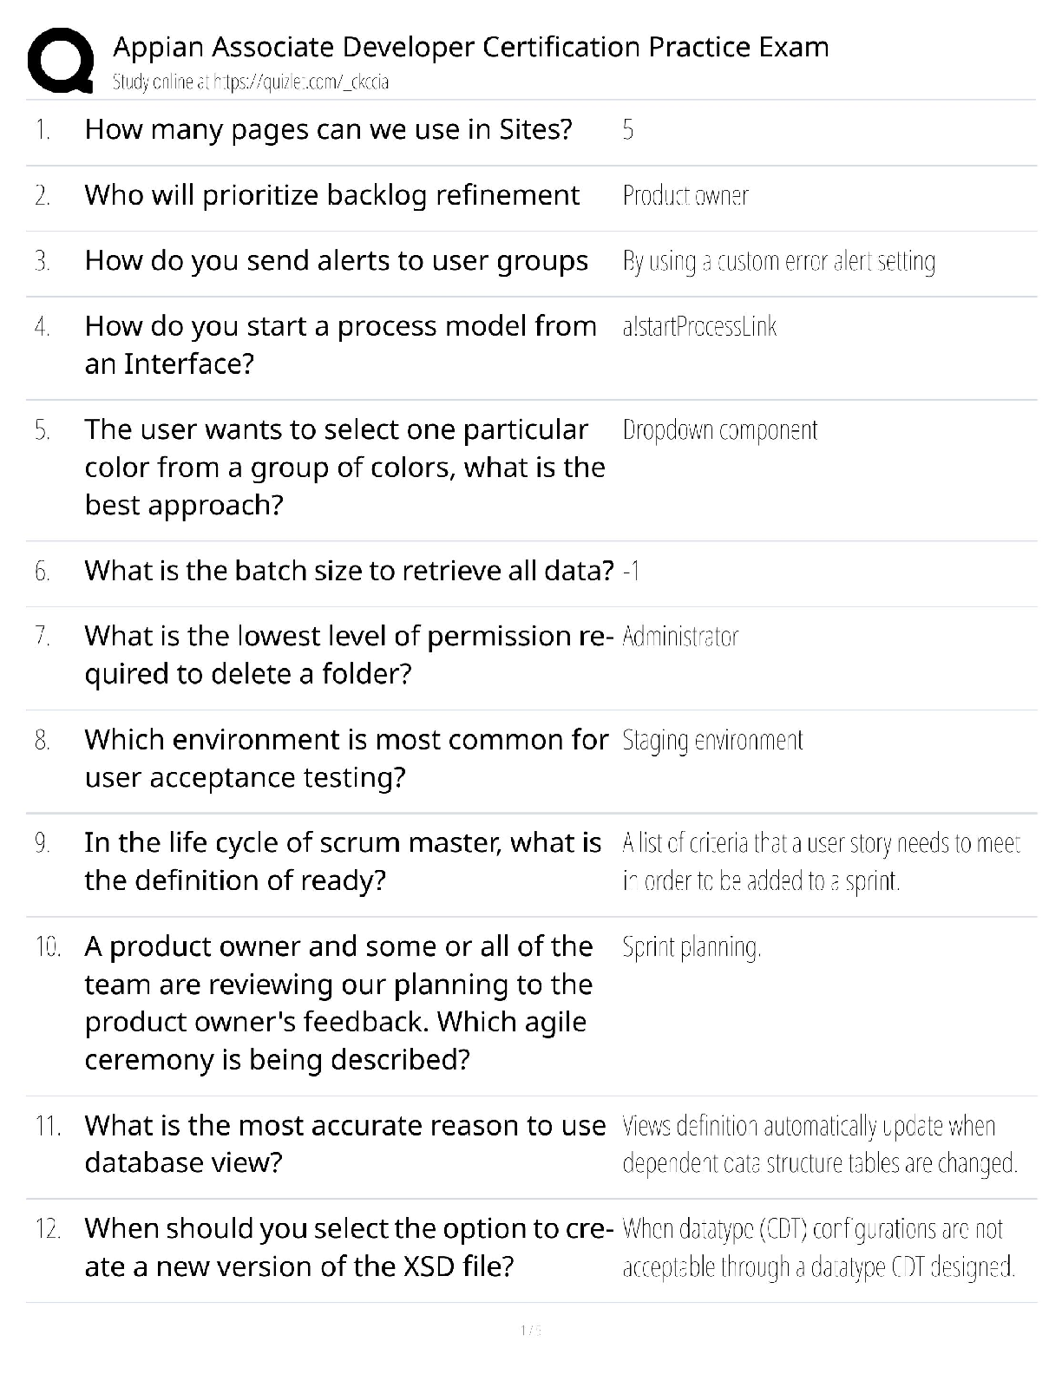Click the number 10 row marker
Screen dimensions: 1062x1374
(48, 946)
